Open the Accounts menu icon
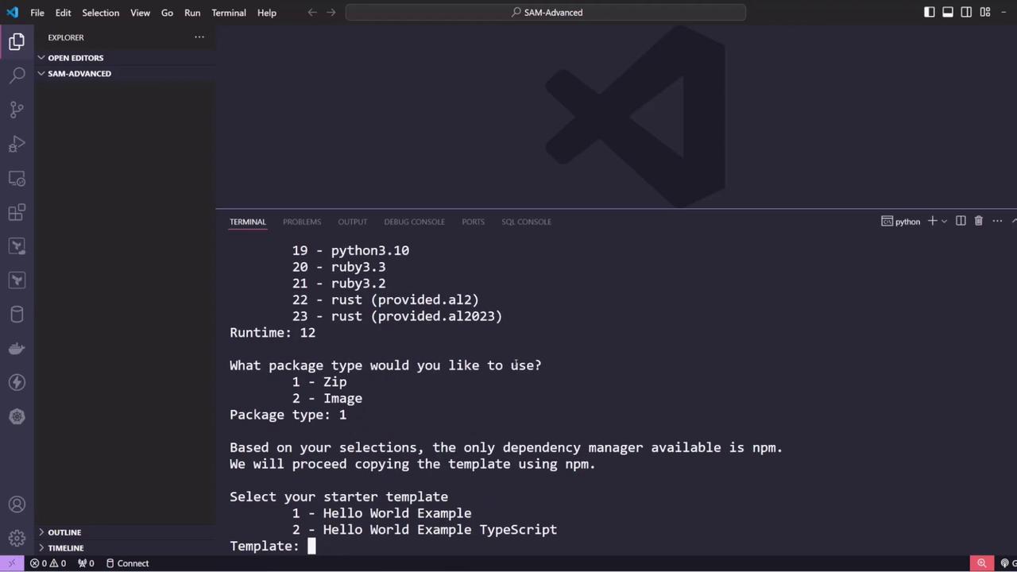 coord(17,504)
